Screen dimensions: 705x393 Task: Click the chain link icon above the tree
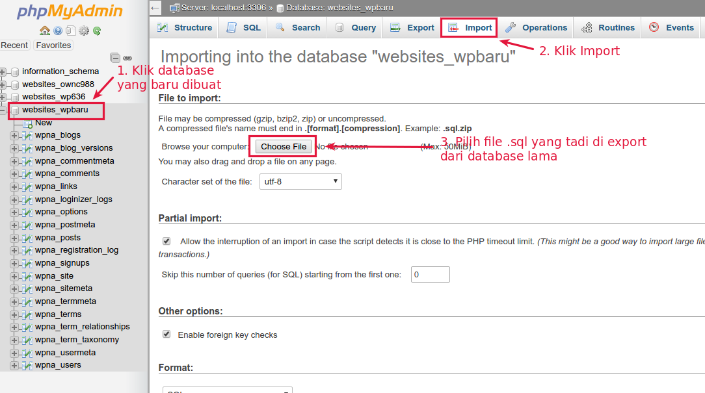[127, 58]
